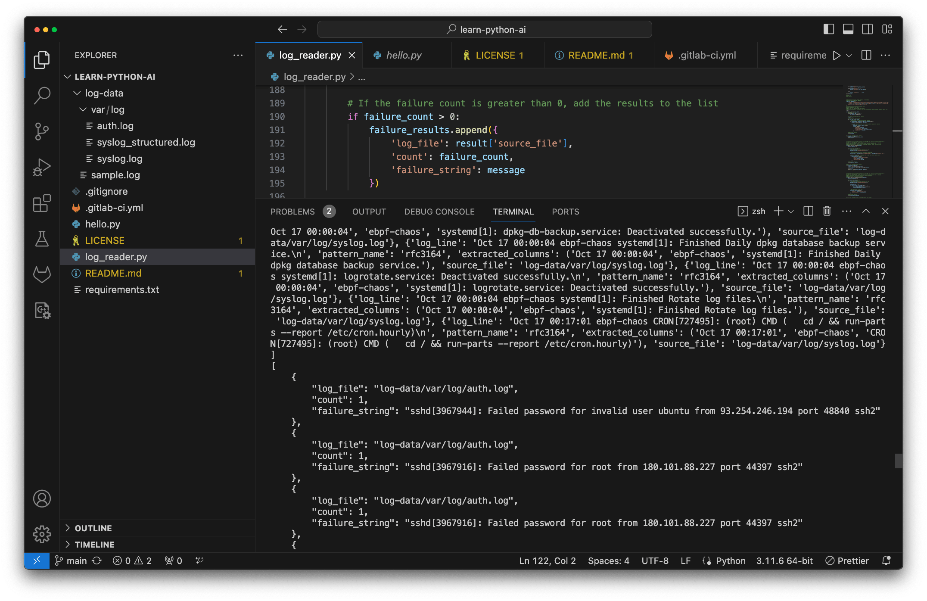Click the editor minimap preview
Screen dimensions: 927x601
pos(866,141)
